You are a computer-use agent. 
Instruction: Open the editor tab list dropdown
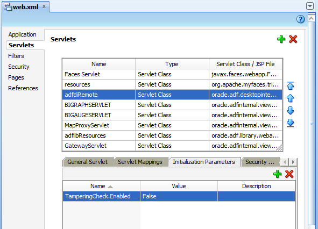(x=310, y=6)
